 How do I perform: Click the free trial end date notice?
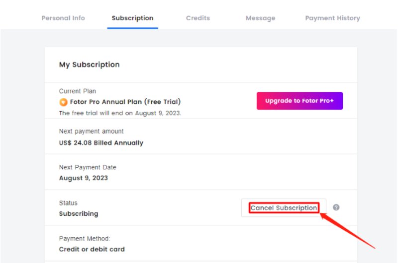tap(120, 113)
